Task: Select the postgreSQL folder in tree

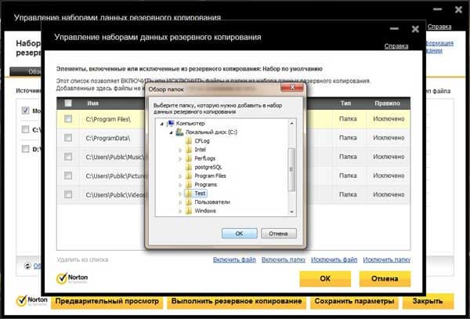Action: coord(208,167)
